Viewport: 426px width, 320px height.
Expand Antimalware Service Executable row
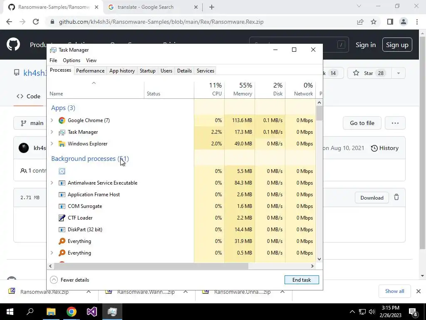[x=52, y=183]
